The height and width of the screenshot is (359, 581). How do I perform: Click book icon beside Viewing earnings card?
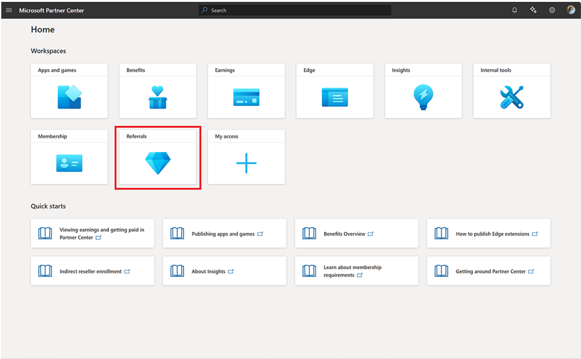[x=45, y=233]
